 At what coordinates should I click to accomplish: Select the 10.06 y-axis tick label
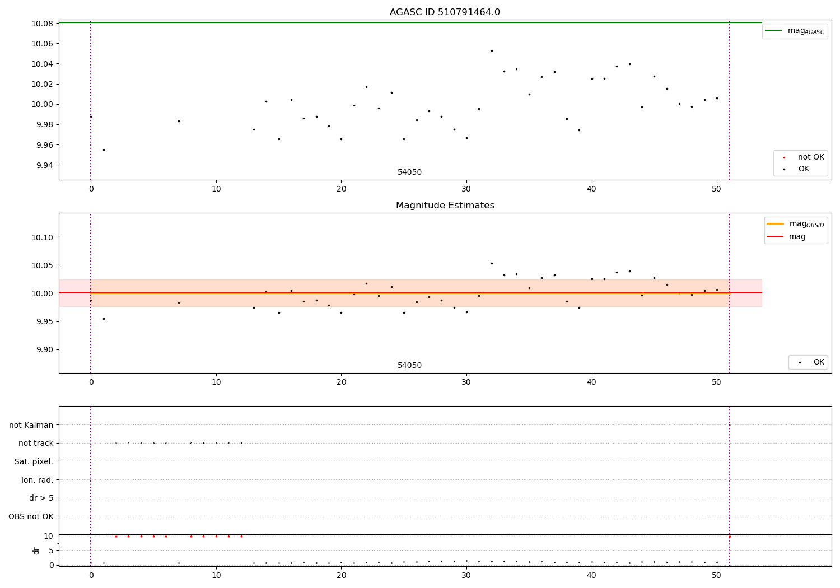click(x=42, y=44)
